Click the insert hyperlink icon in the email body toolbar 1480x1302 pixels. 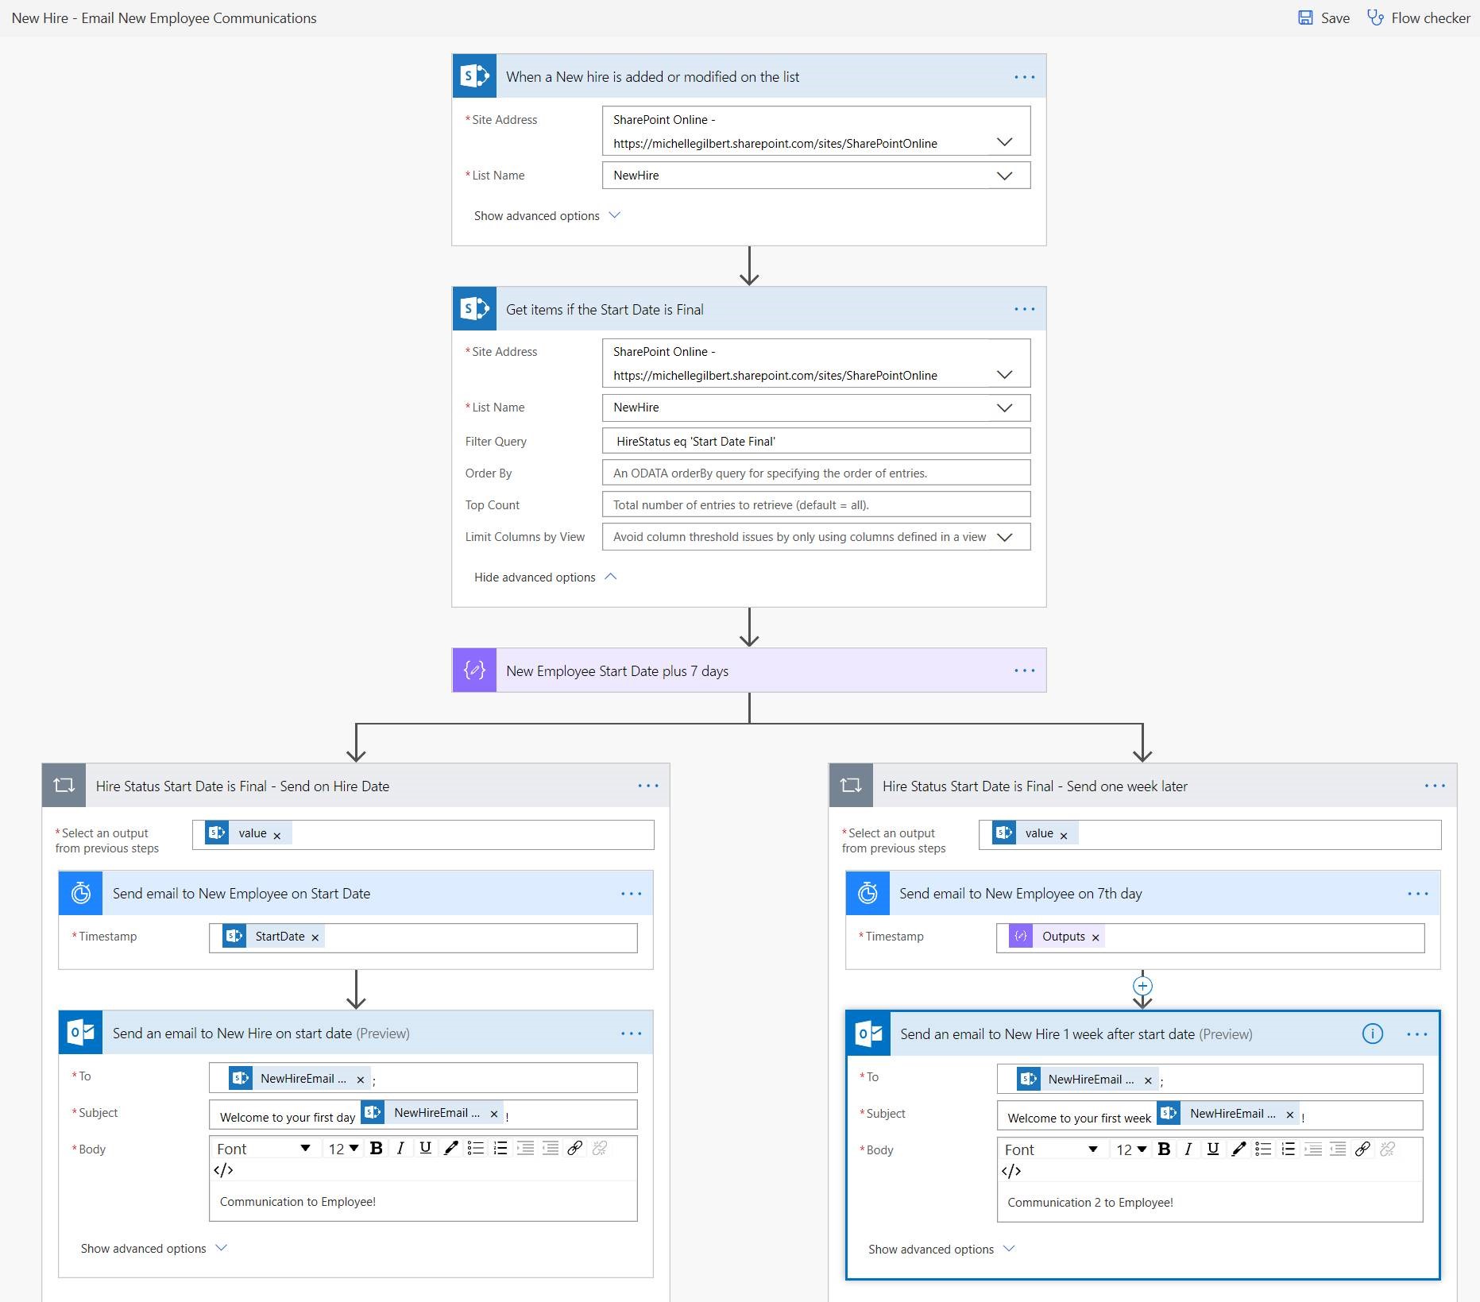pyautogui.click(x=575, y=1149)
